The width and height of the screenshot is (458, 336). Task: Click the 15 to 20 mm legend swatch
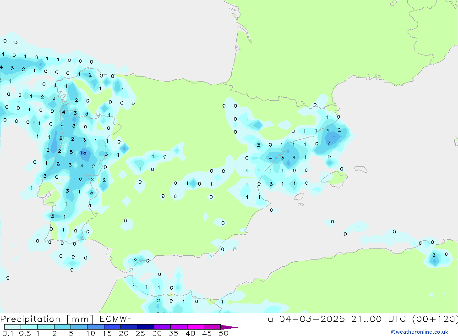tap(113, 327)
